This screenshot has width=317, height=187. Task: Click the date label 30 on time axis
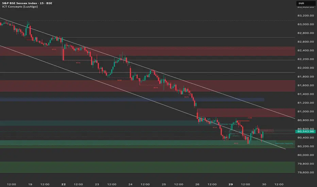[263, 184]
